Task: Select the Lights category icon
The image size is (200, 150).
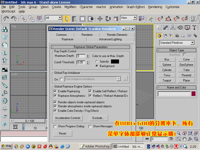Action: (171, 36)
